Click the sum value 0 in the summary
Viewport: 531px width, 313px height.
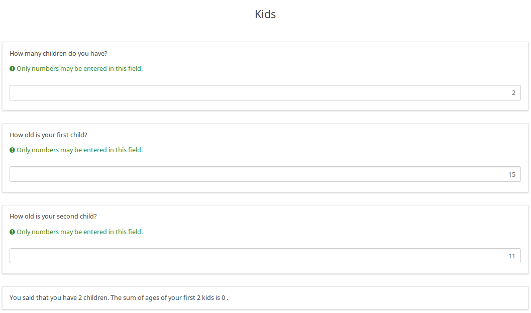coord(224,297)
